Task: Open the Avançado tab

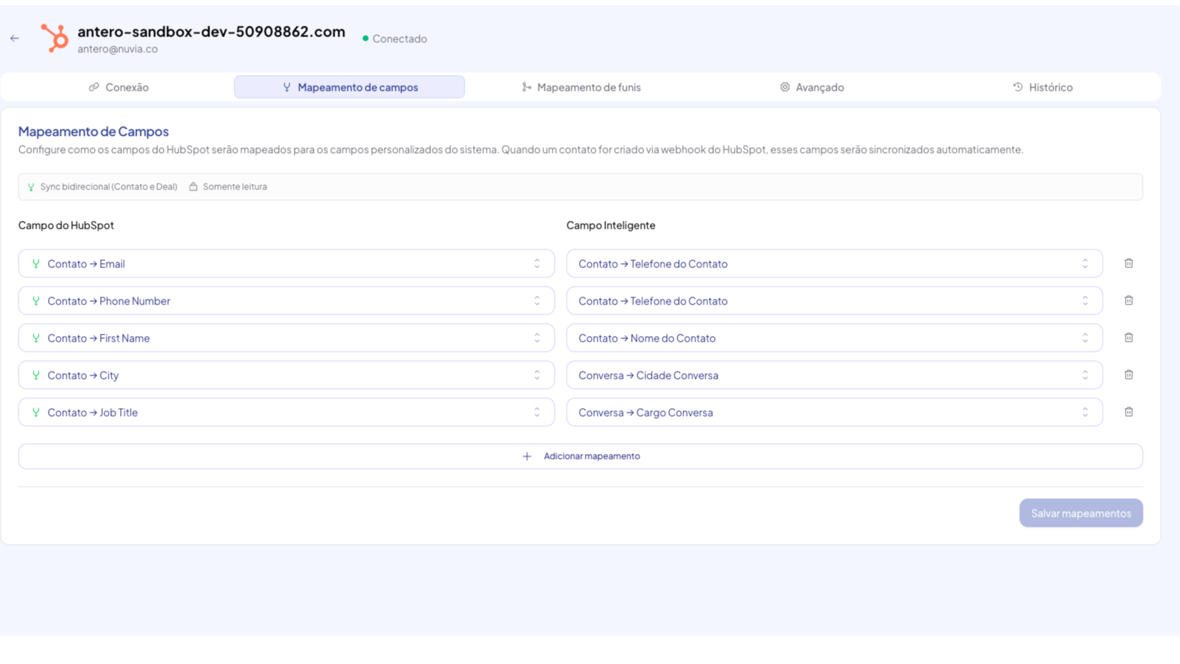Action: [x=812, y=87]
